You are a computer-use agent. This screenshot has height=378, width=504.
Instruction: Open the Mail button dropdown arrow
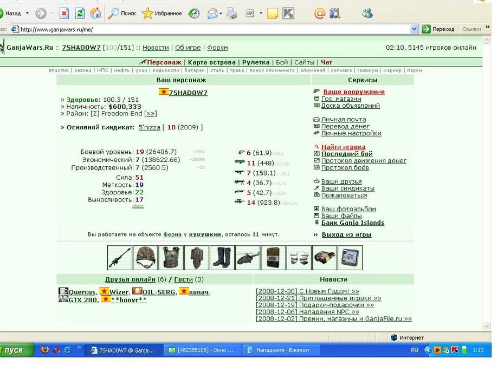point(221,14)
